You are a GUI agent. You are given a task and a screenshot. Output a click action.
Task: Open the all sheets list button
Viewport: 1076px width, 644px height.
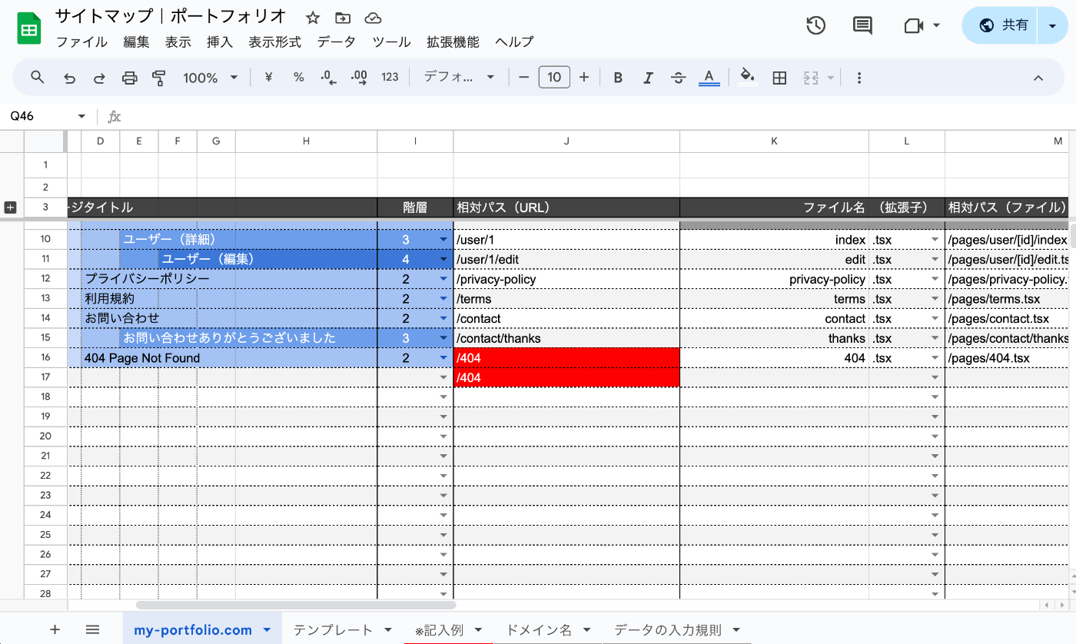coord(93,629)
